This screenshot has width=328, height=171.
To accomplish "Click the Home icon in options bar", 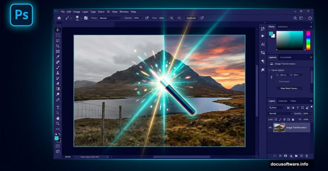I will tap(59, 18).
